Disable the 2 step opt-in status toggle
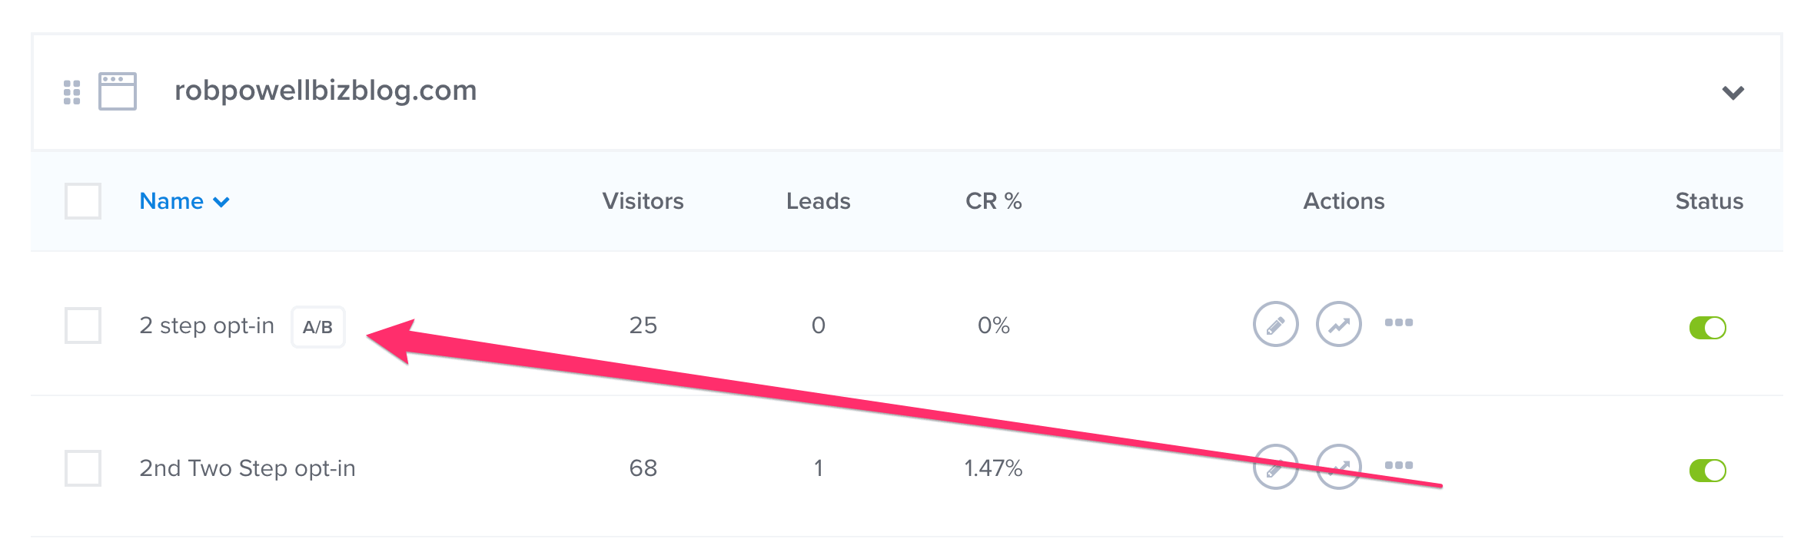Image resolution: width=1814 pixels, height=542 pixels. (x=1707, y=328)
